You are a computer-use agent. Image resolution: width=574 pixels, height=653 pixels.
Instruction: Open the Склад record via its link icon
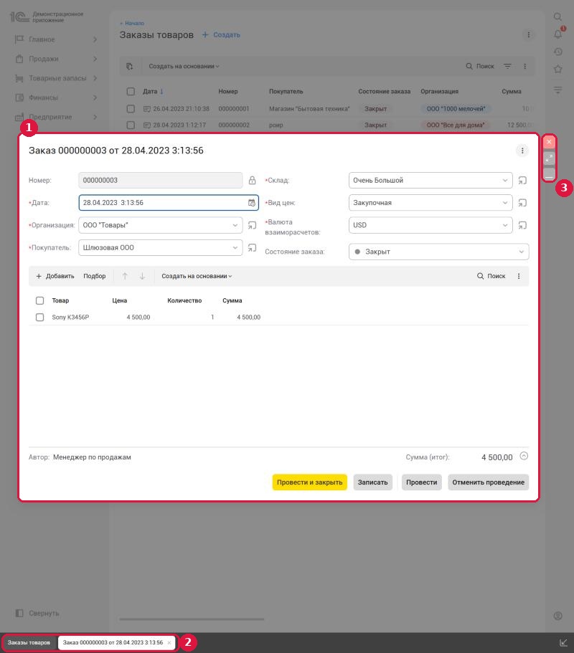point(522,181)
